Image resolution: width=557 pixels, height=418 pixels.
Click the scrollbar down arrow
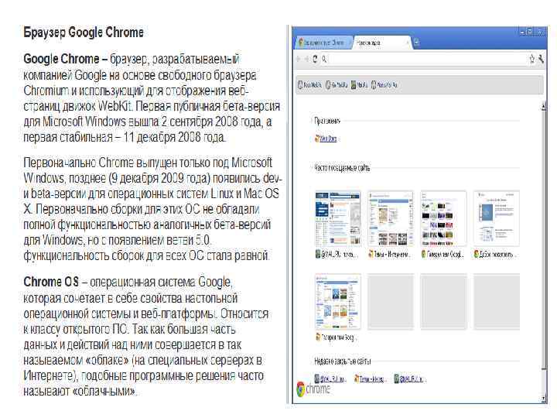point(544,399)
